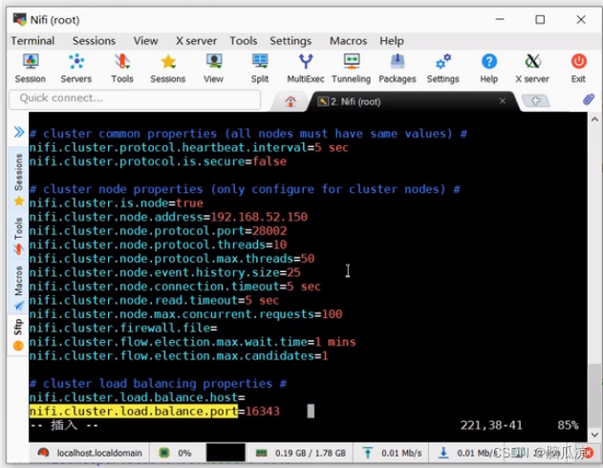Open the Sessions star toolbar icon
This screenshot has width=603, height=468.
pos(168,69)
